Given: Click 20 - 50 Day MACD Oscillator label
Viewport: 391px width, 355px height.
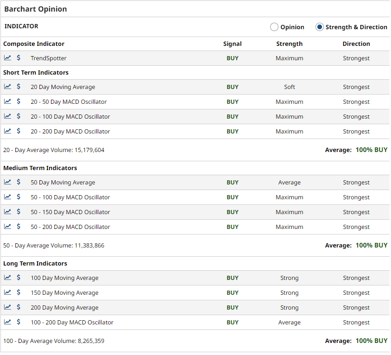Looking at the screenshot, I should (x=69, y=102).
